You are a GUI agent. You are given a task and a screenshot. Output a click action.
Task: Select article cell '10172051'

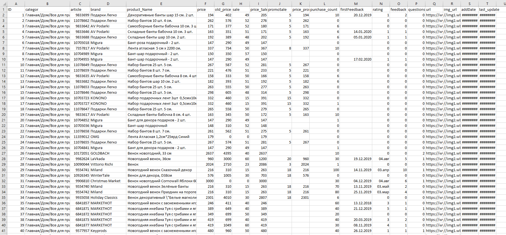[x=80, y=153]
